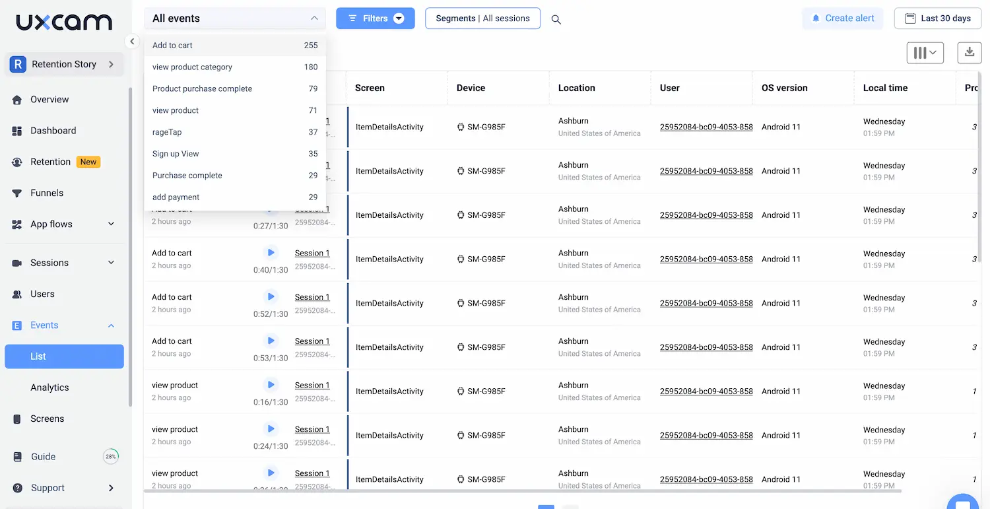Open the search magnifier icon

556,19
